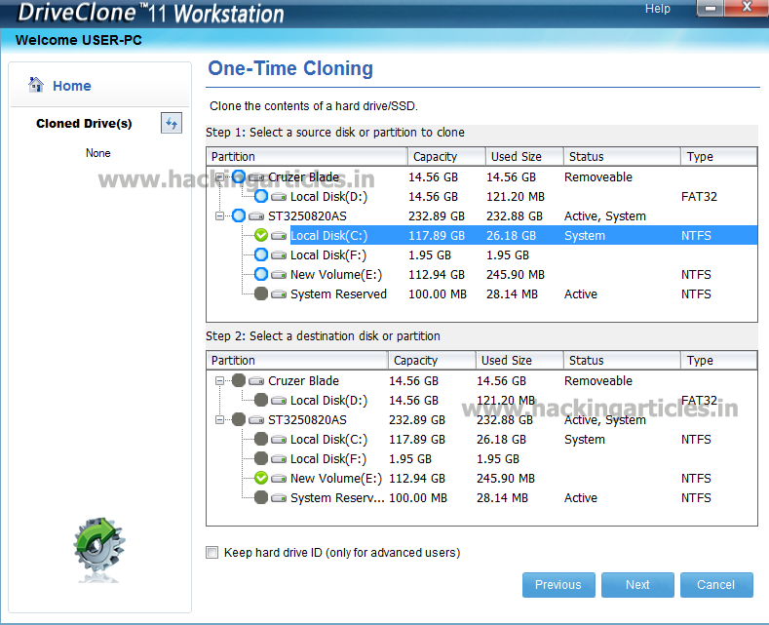Viewport: 769px width, 625px height.
Task: Click source Local Disk(D:) drive icon
Action: [279, 197]
